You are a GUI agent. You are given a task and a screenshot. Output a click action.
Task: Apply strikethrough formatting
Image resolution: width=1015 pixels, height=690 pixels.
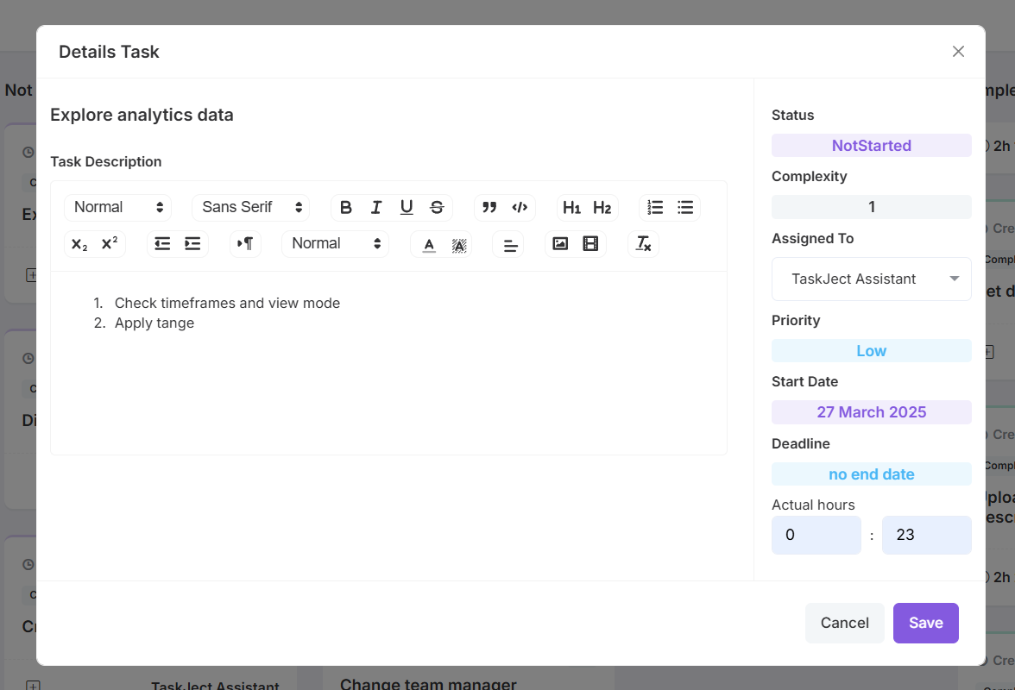pos(437,207)
